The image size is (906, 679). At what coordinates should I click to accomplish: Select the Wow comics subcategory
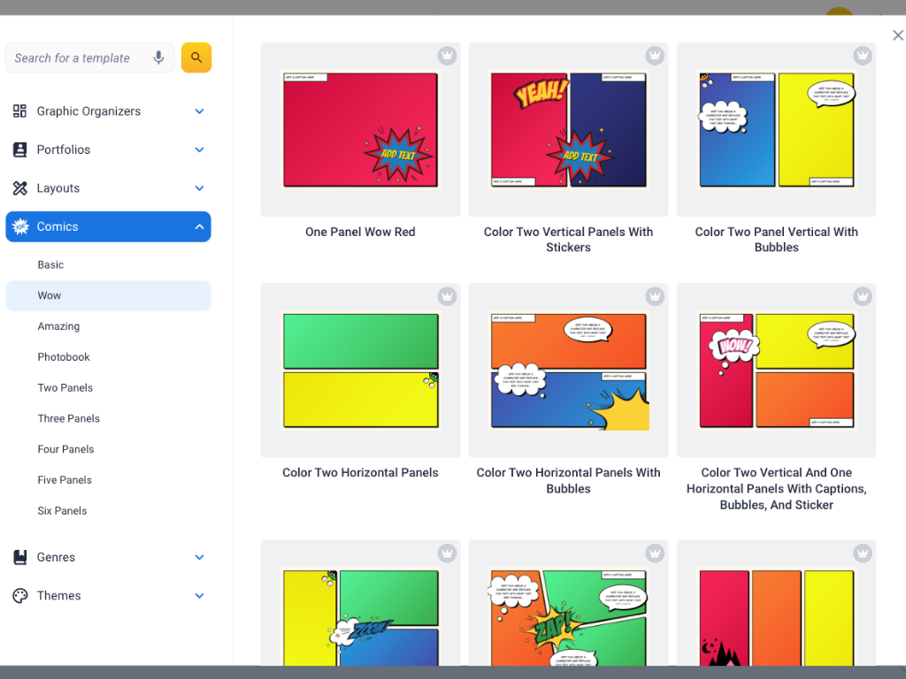click(108, 295)
